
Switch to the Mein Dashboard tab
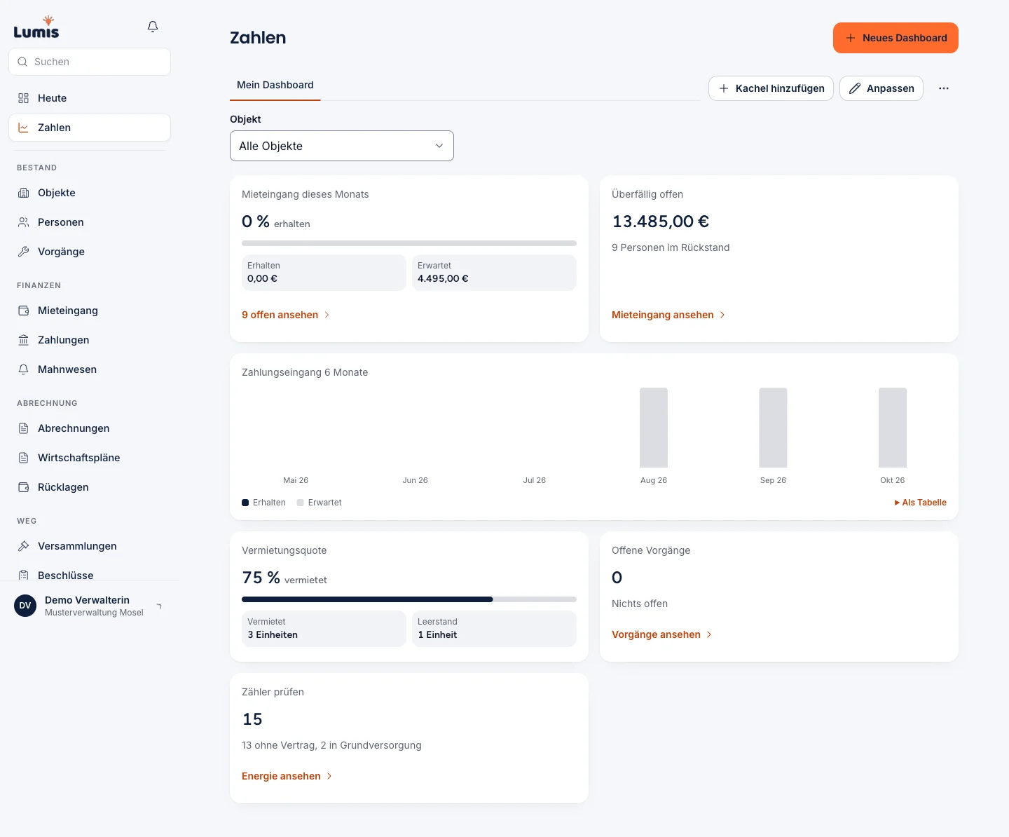click(275, 86)
